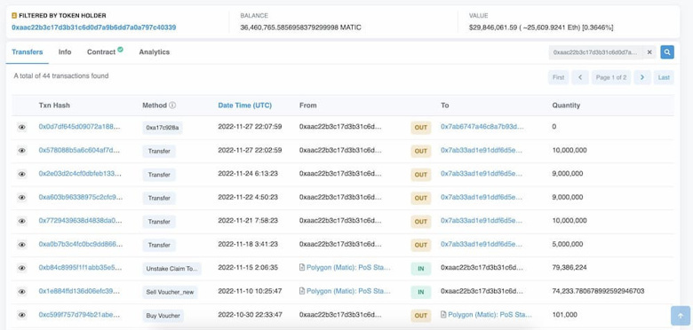
Task: Click the date 2022-11-22 4:50:23
Action: [x=248, y=197]
